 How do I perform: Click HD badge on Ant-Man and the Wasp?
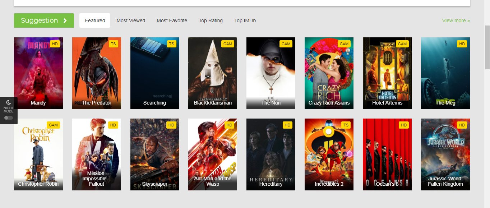tap(229, 125)
